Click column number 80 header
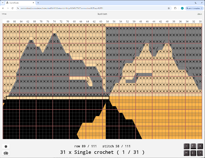 [35, 21]
